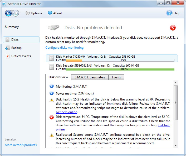The height and width of the screenshot is (156, 186).
Task: Open the Critical events section
Action: pos(21,56)
